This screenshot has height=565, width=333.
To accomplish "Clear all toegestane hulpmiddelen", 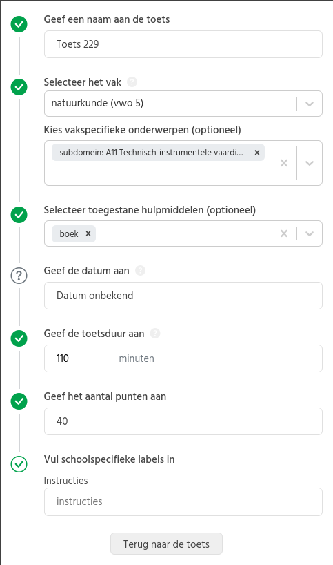I will pos(284,233).
